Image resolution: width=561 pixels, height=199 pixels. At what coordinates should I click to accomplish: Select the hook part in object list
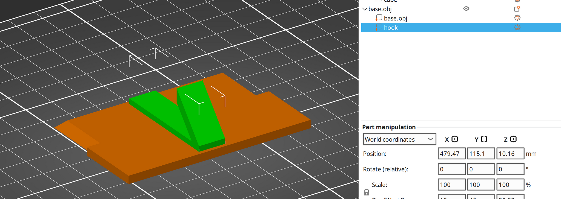click(461, 27)
